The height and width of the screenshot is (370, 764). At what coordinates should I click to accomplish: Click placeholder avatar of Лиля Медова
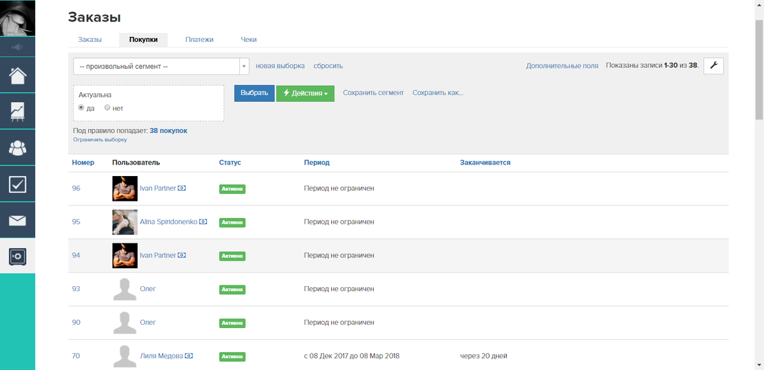pyautogui.click(x=125, y=355)
